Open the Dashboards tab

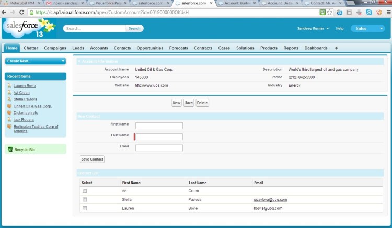(x=316, y=48)
